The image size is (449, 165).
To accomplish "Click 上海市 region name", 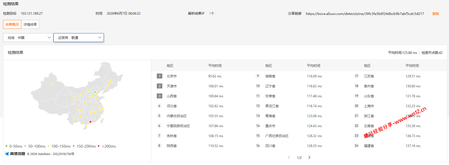I will pos(369,106).
